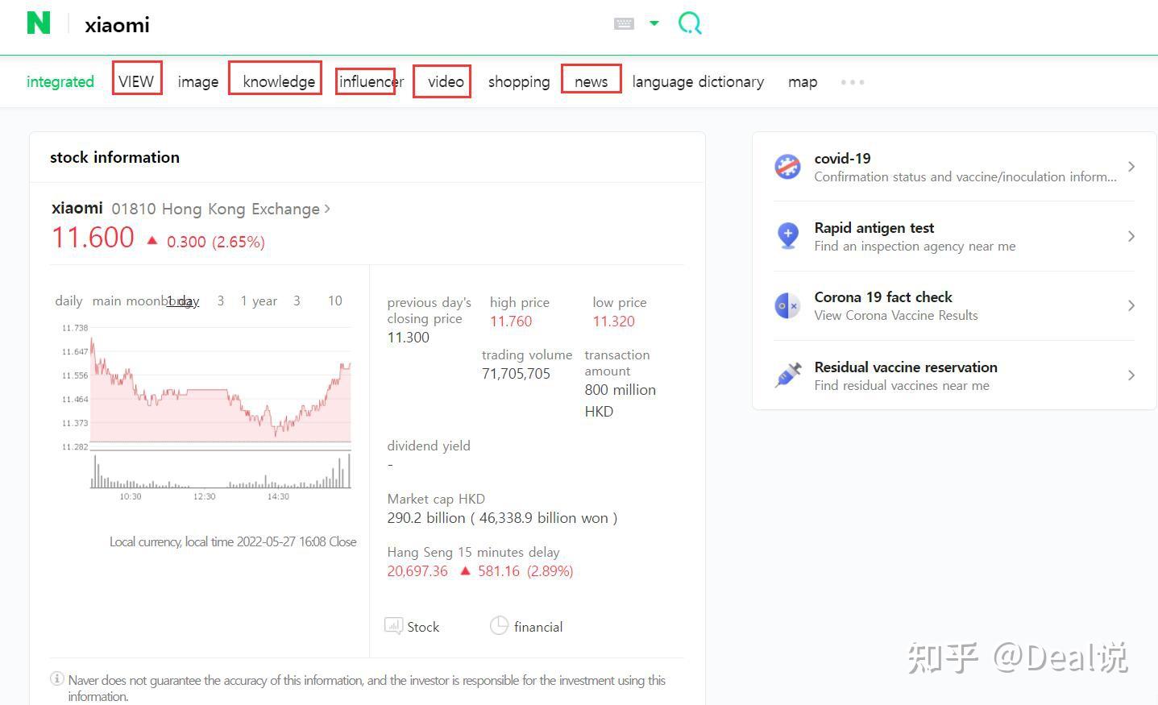Expand the Corona 19 fact check chevron
Image resolution: width=1158 pixels, height=705 pixels.
(1131, 305)
